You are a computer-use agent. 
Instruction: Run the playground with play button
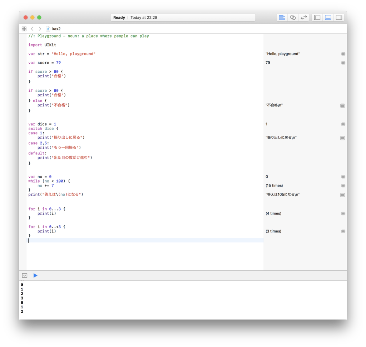(x=35, y=275)
